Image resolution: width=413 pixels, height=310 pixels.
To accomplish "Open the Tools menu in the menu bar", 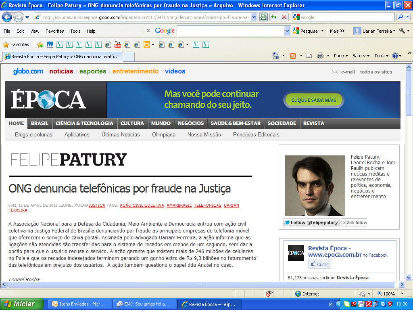I will pyautogui.click(x=75, y=31).
